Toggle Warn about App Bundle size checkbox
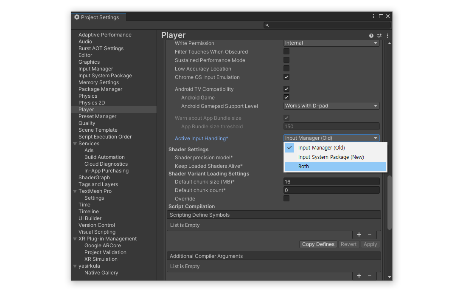This screenshot has height=291, width=463. click(286, 118)
